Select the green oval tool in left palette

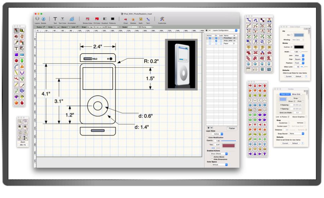22,60
